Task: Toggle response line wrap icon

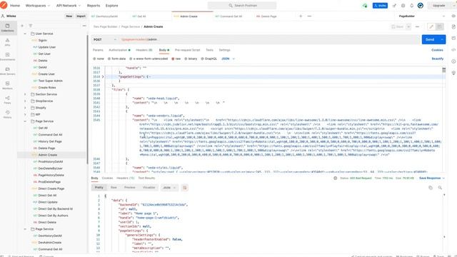Action: (x=184, y=188)
